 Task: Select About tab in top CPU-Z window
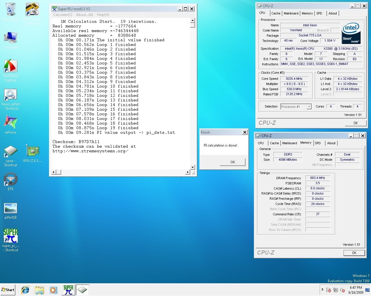333,13
